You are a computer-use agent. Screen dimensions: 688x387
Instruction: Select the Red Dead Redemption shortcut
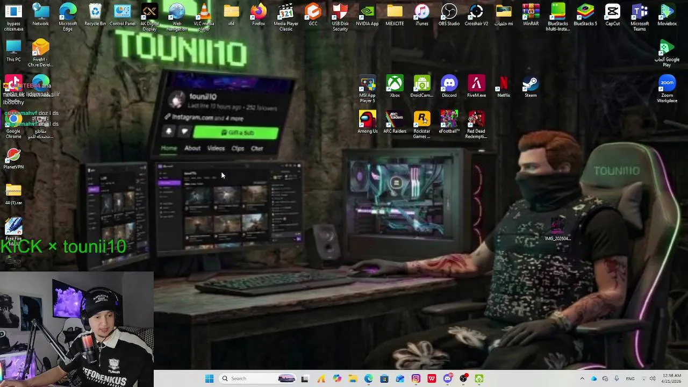point(476,125)
